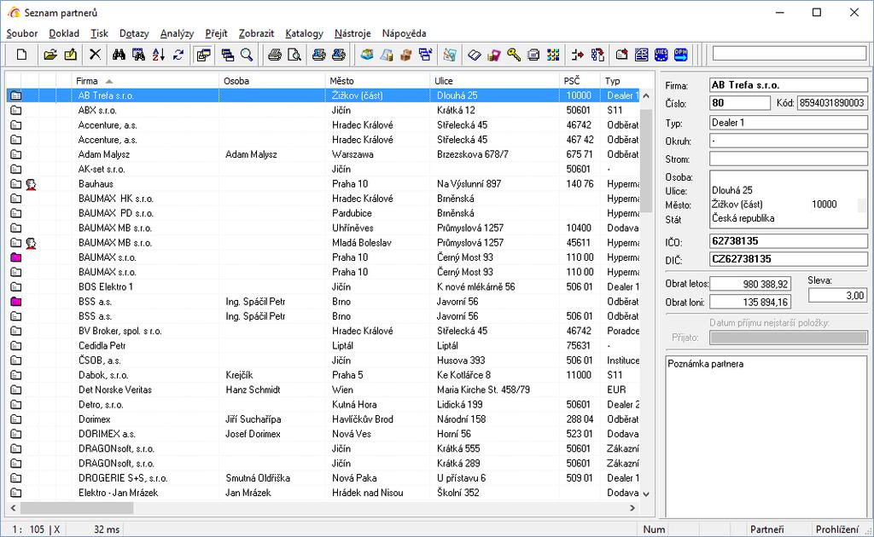Toggle the detail panel view icon

click(203, 55)
